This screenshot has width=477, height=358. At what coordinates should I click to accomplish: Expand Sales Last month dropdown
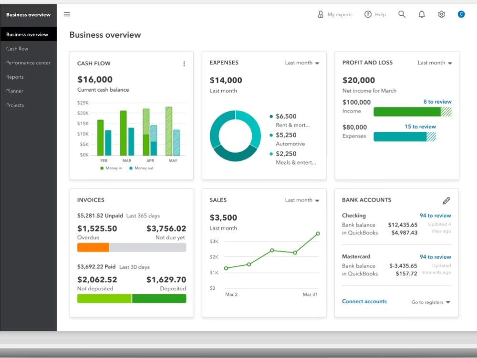point(302,200)
